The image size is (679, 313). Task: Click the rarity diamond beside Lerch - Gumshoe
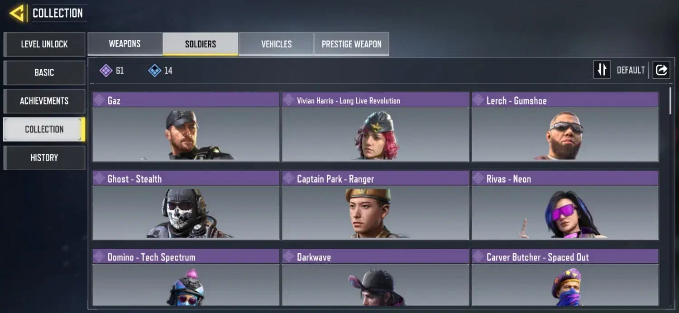point(478,100)
